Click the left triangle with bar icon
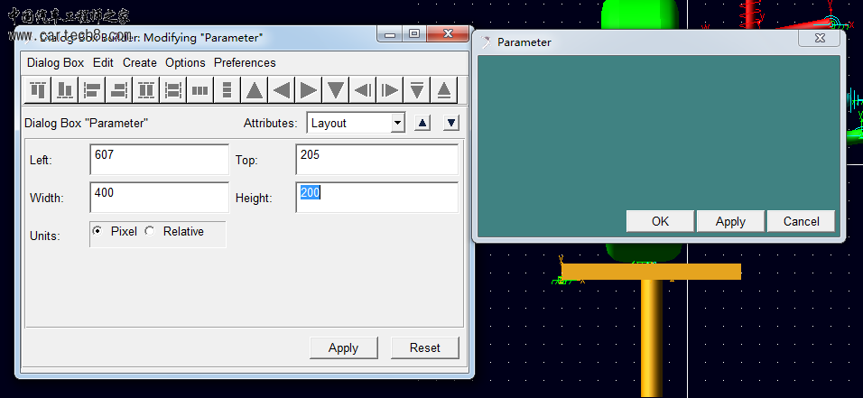The height and width of the screenshot is (398, 863). point(362,89)
